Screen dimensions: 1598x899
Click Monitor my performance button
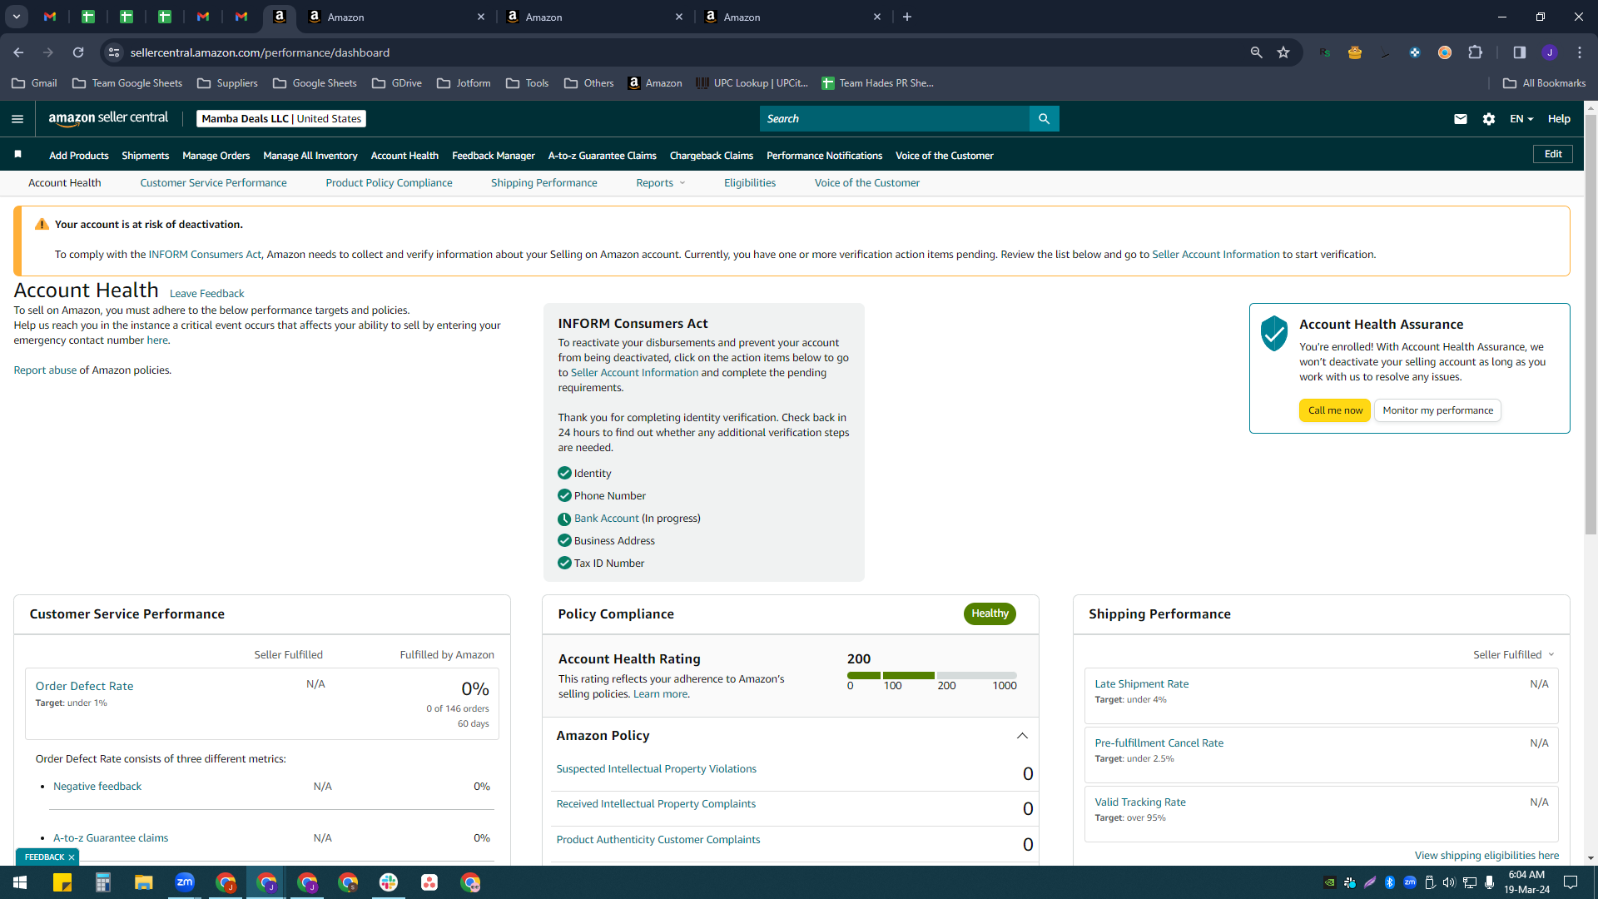(x=1437, y=410)
